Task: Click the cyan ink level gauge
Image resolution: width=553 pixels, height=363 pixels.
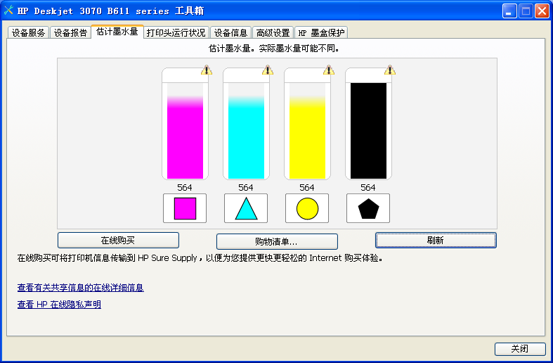Action: pyautogui.click(x=246, y=124)
